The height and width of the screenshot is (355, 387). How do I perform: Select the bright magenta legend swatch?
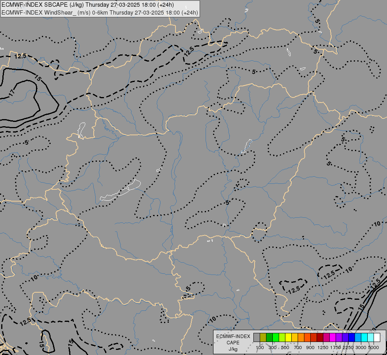click(332, 338)
